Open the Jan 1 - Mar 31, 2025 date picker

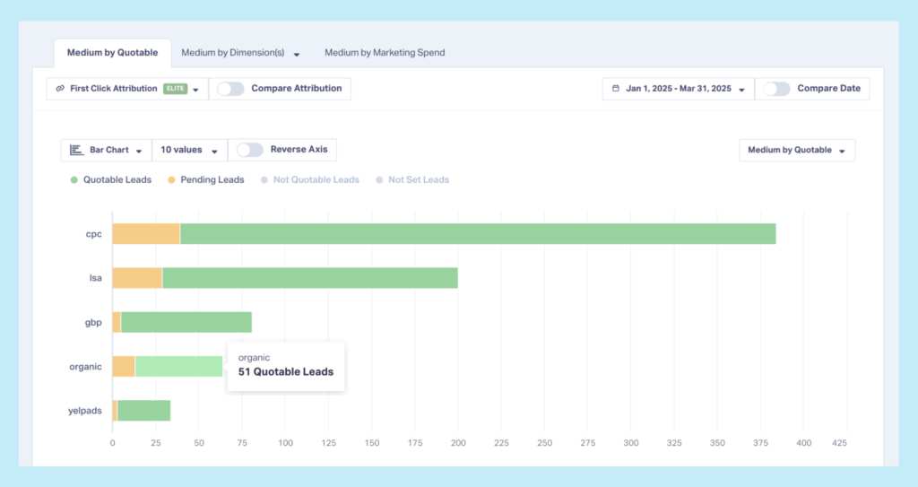[x=679, y=89]
